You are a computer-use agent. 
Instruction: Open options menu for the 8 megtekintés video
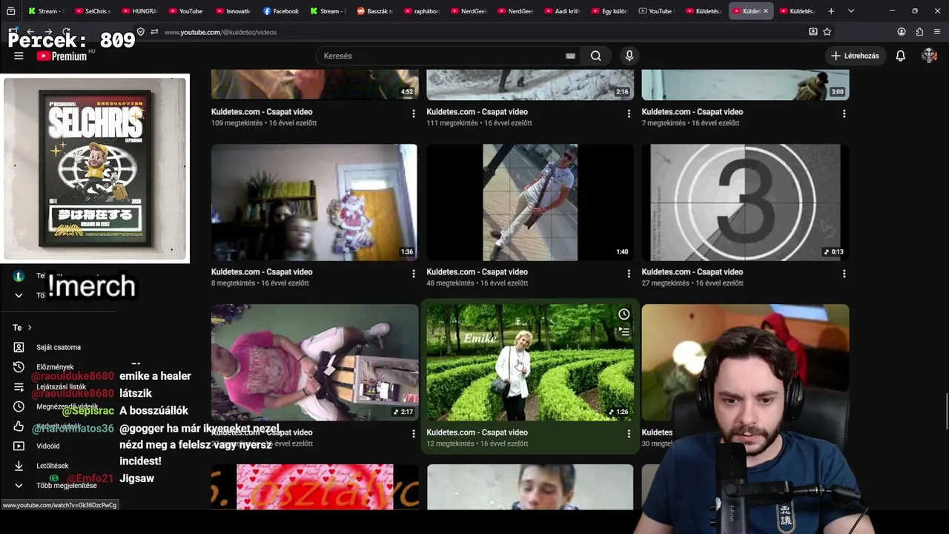(414, 274)
